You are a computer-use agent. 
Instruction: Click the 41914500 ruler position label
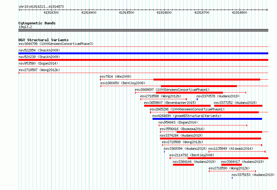[126, 12]
